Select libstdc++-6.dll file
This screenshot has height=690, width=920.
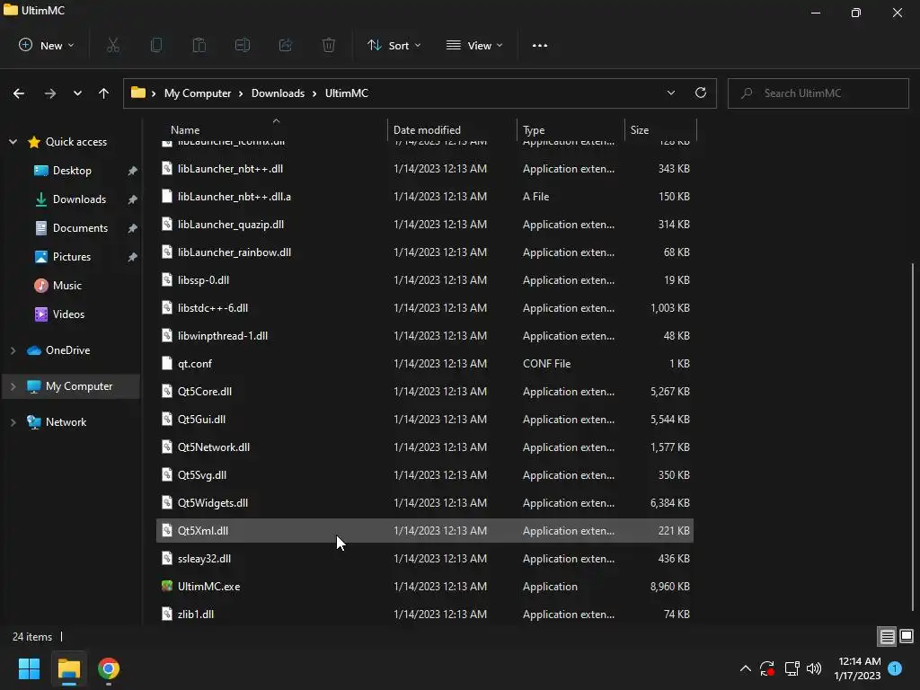coord(425,308)
